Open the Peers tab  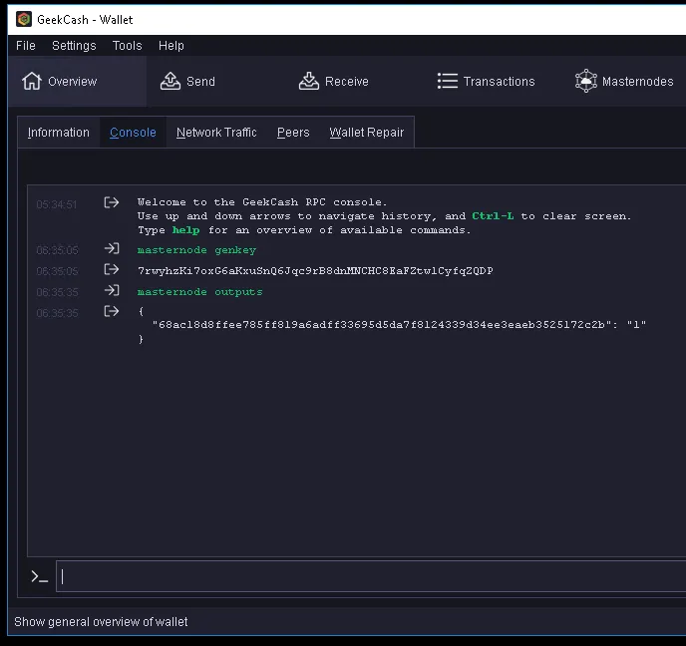coord(293,132)
